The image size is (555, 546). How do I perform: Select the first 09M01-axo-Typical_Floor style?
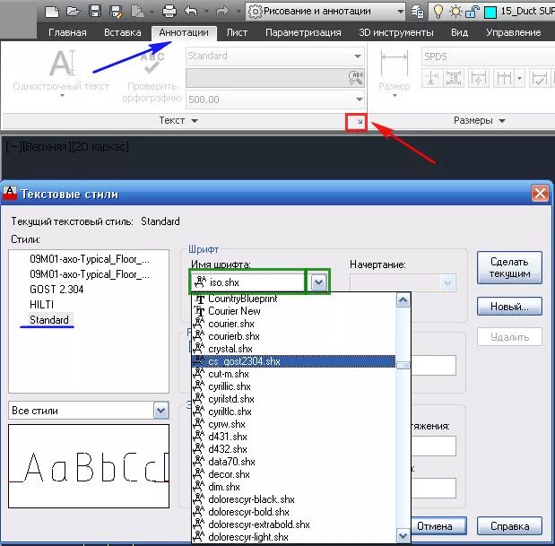[89, 259]
